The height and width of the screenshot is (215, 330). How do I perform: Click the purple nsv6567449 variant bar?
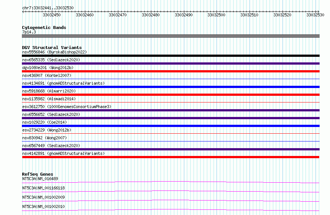click(x=171, y=149)
